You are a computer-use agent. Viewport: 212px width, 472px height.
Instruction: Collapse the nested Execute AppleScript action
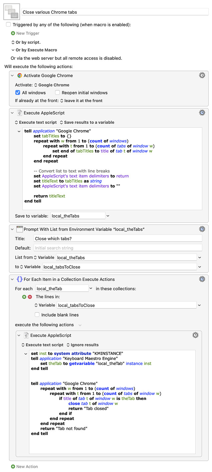[19, 335]
